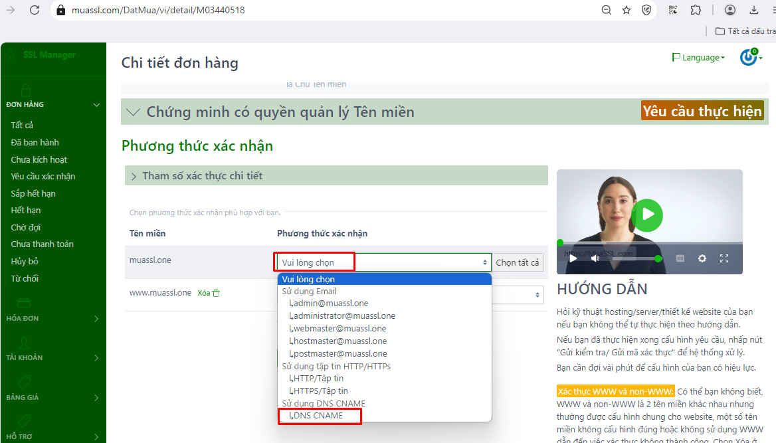
Task: Bookmark this page with star icon
Action: point(626,10)
